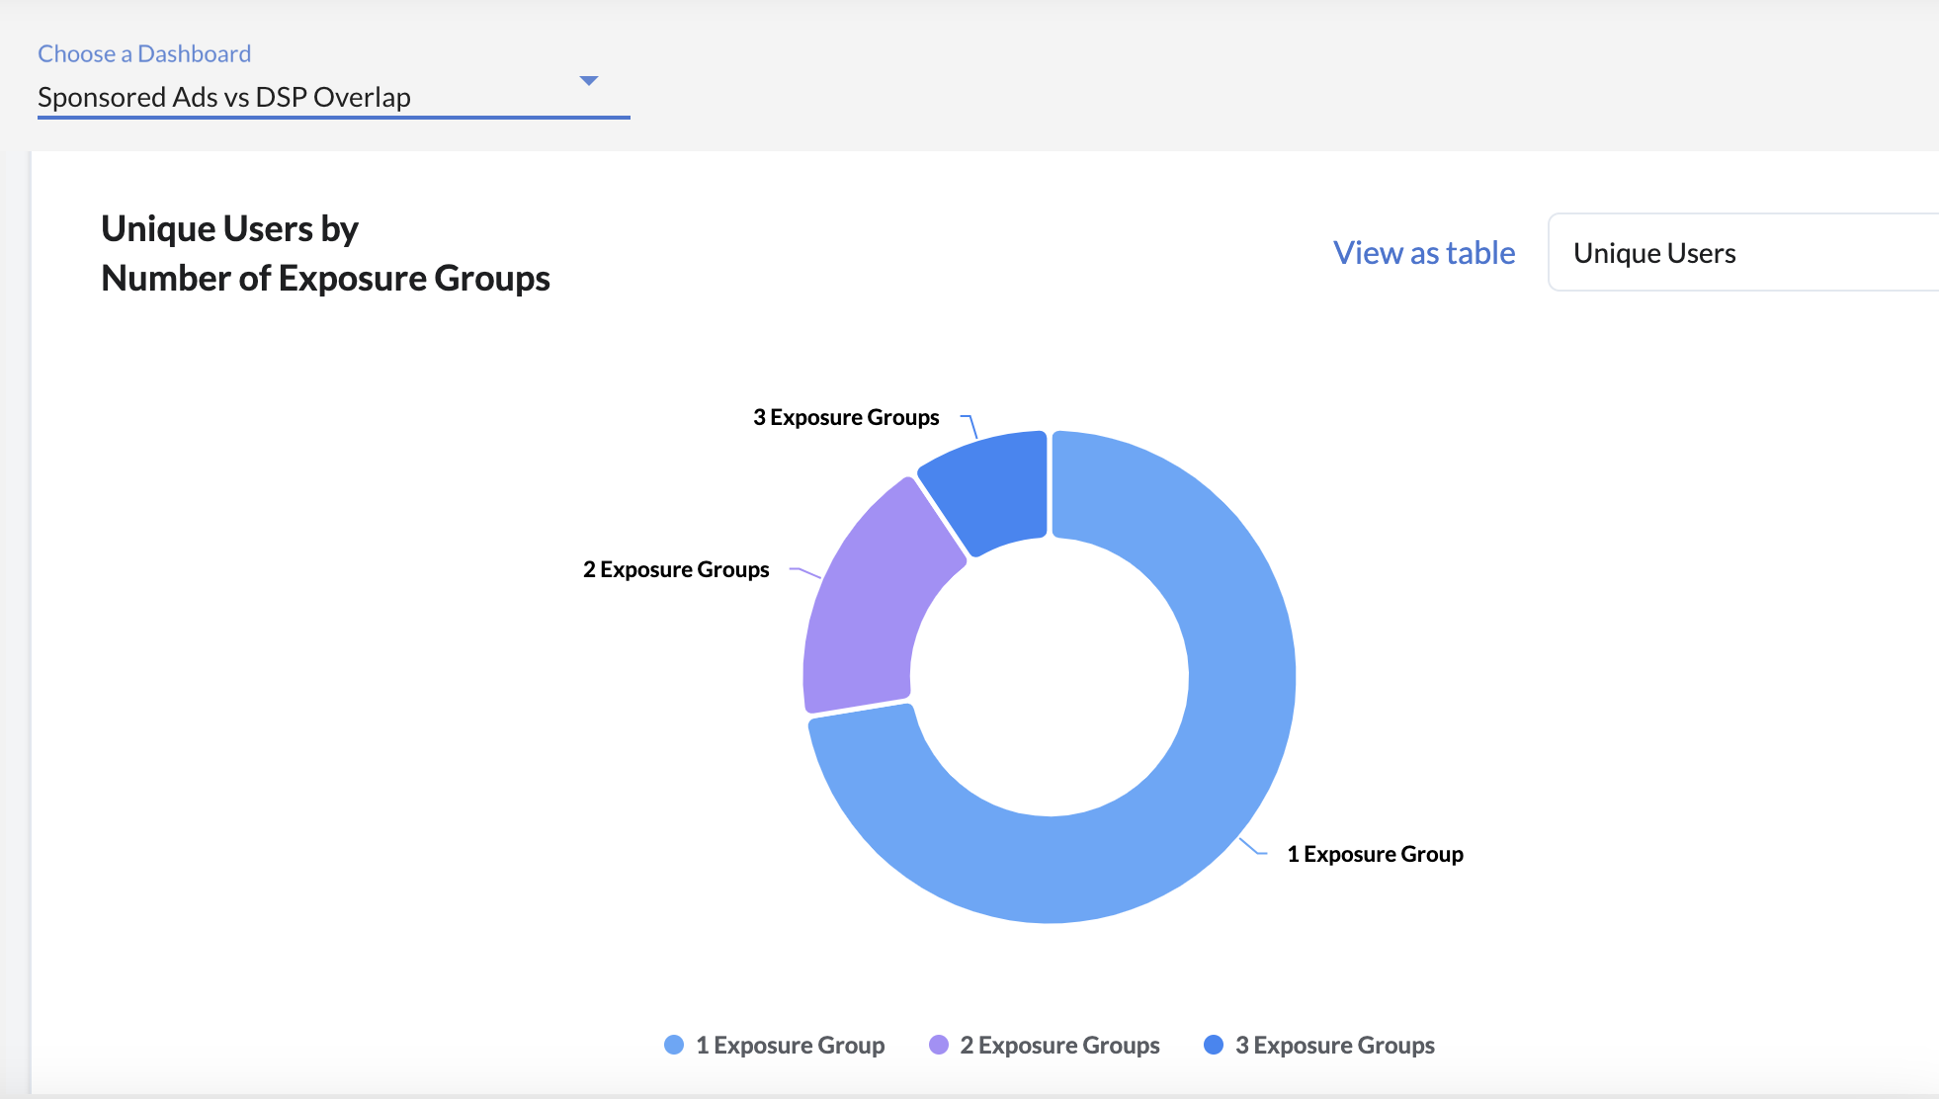1939x1099 pixels.
Task: Click Sponsored Ads vs DSP Overlap selection
Action: (224, 97)
